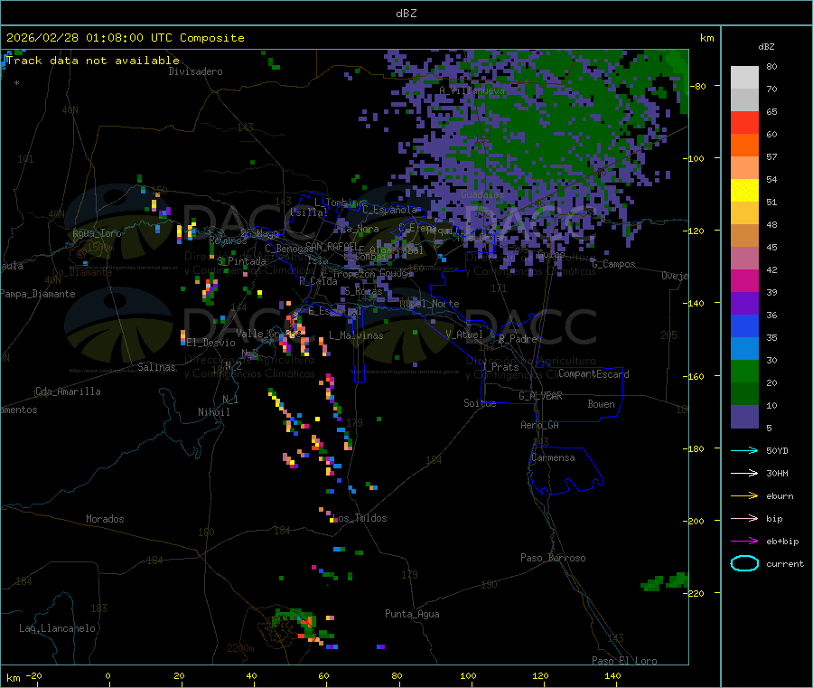Pick the bright yellow swatch below 54 dBZ
Screen dimensions: 813x688
[x=744, y=191]
